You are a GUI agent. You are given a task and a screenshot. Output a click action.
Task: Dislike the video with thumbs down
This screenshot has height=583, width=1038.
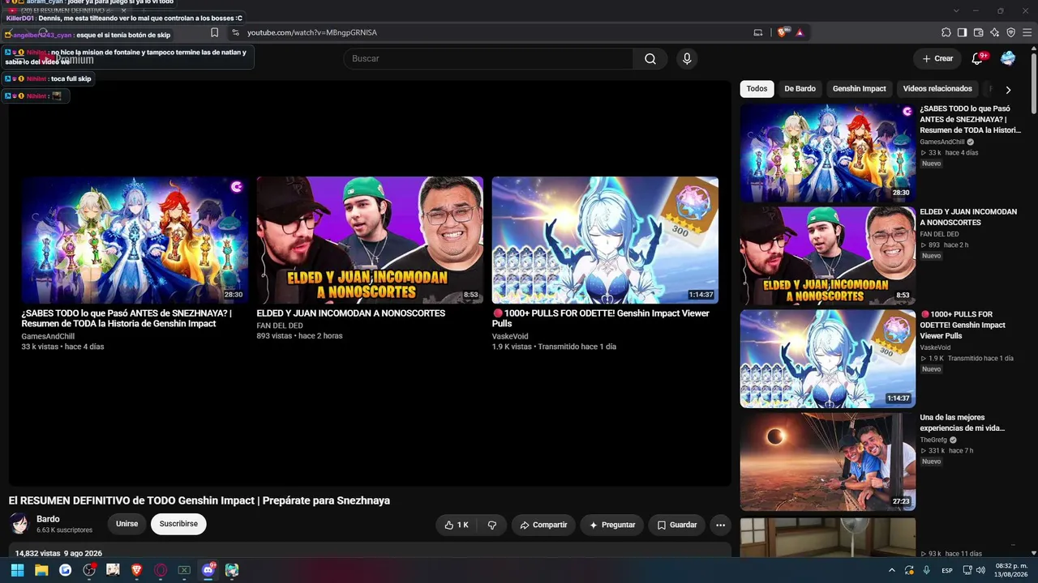click(x=491, y=525)
